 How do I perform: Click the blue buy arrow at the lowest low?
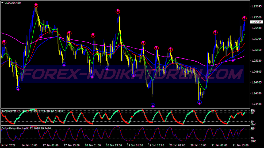coord(153,105)
